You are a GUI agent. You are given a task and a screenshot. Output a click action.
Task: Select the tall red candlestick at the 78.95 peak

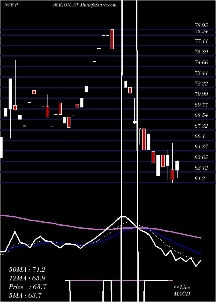tap(112, 39)
